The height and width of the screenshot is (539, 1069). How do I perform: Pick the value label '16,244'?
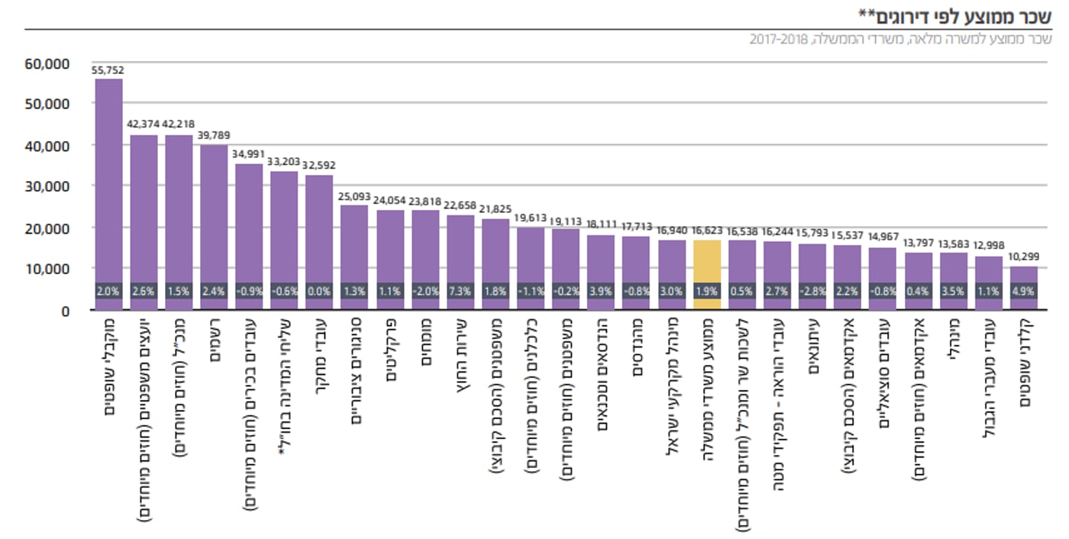pyautogui.click(x=777, y=233)
